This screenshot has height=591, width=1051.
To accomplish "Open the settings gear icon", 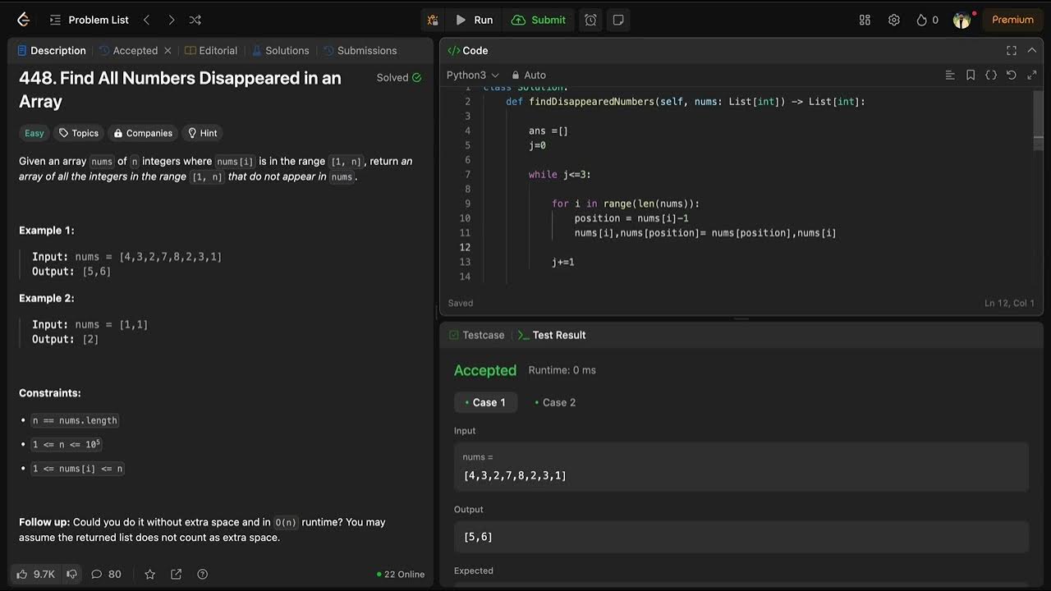I will point(894,20).
